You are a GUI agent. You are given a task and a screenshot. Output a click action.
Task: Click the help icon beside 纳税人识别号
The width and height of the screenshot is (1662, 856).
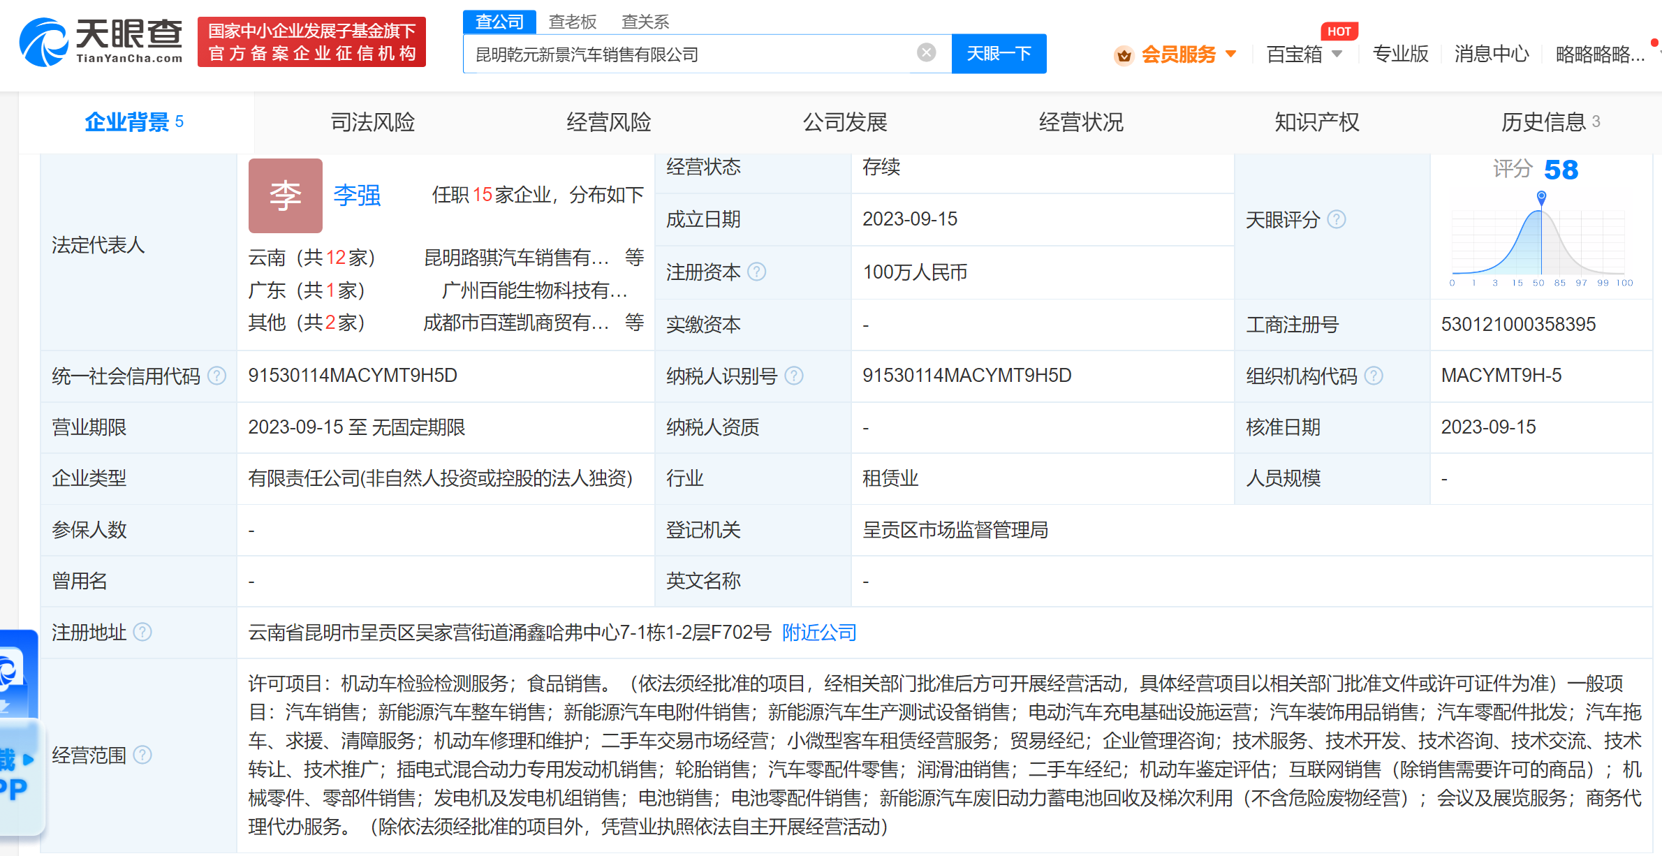pos(794,376)
